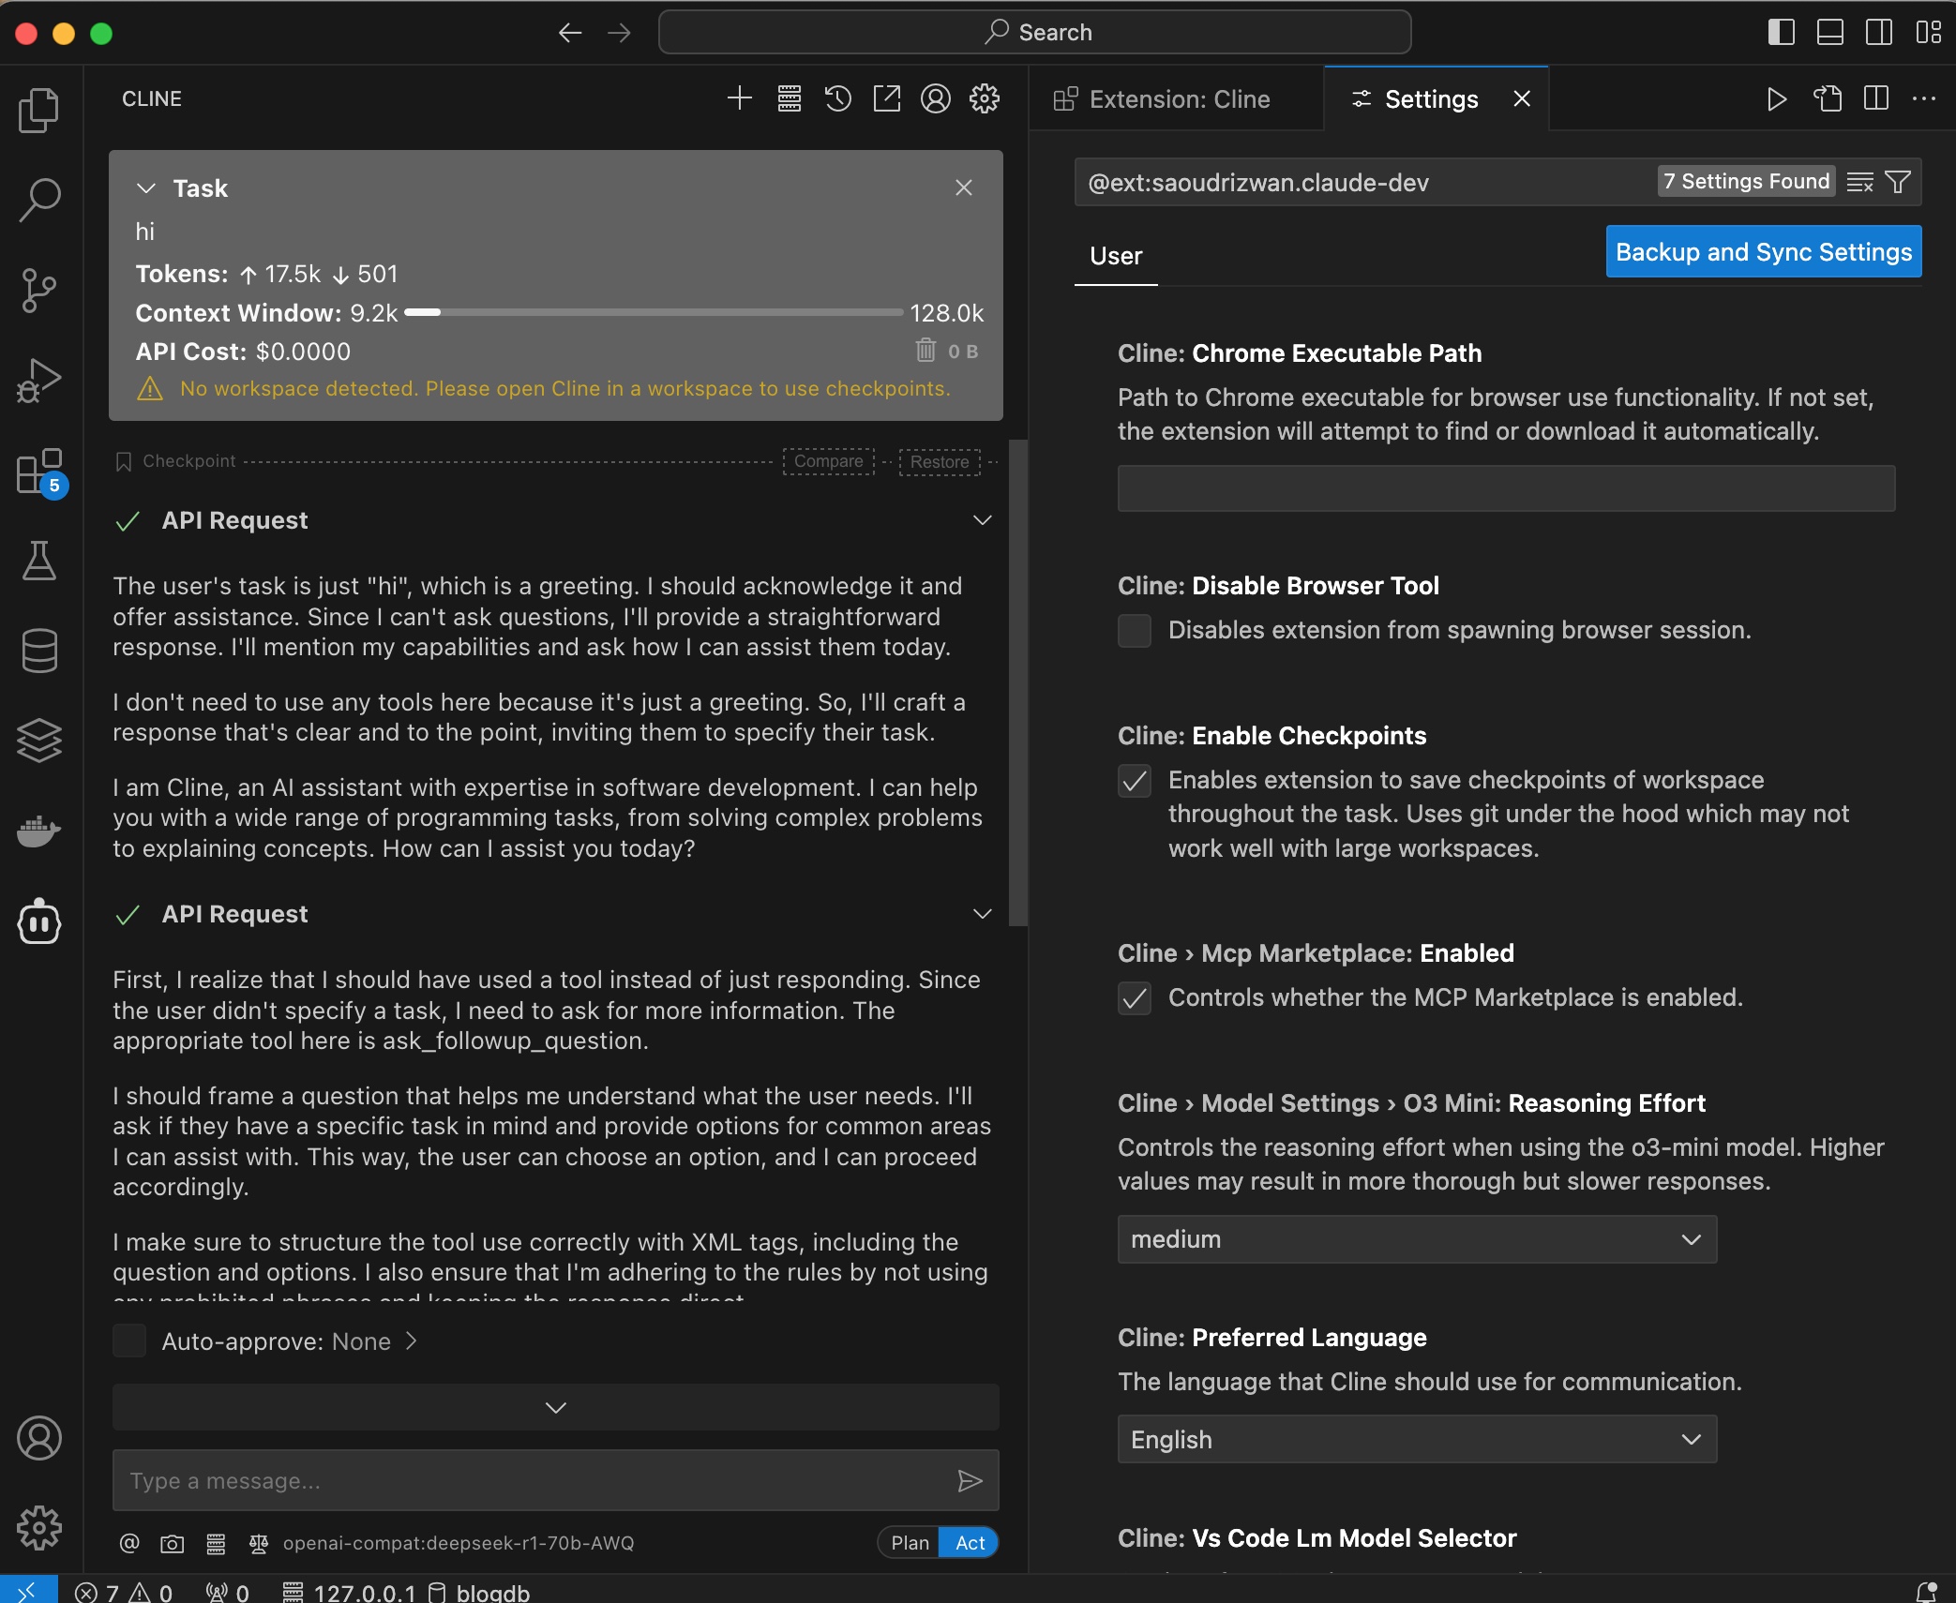Open Cline MCP servers icon
This screenshot has width=1956, height=1603.
pyautogui.click(x=790, y=98)
